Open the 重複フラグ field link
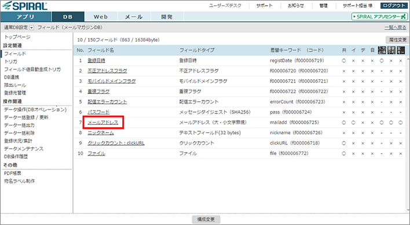This screenshot has width=410, height=225. tap(98, 91)
